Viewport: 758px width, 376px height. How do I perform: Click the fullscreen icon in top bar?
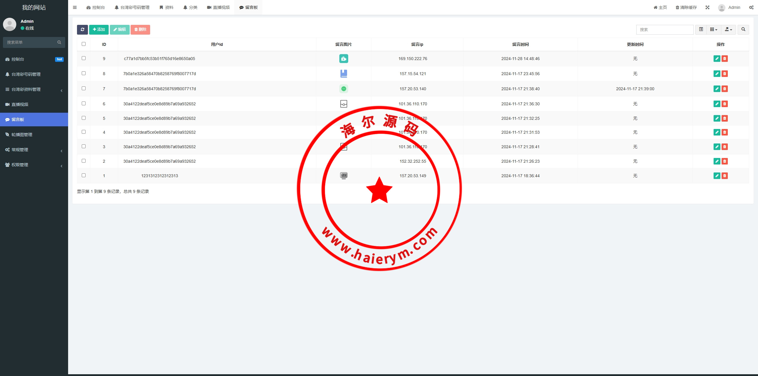[707, 7]
